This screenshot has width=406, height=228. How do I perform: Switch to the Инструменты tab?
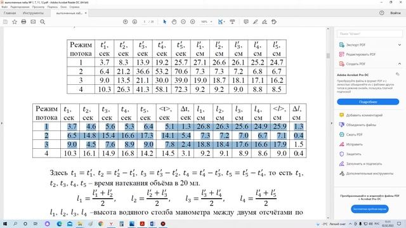pos(33,13)
